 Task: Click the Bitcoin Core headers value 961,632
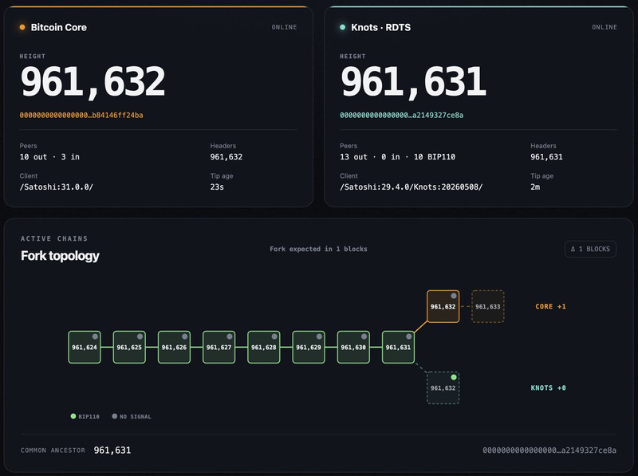point(226,156)
